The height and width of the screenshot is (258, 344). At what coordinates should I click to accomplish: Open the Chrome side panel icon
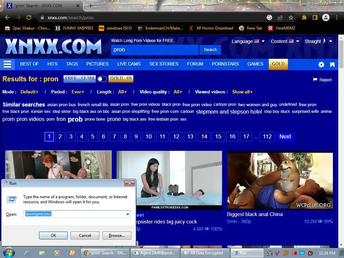(x=315, y=17)
